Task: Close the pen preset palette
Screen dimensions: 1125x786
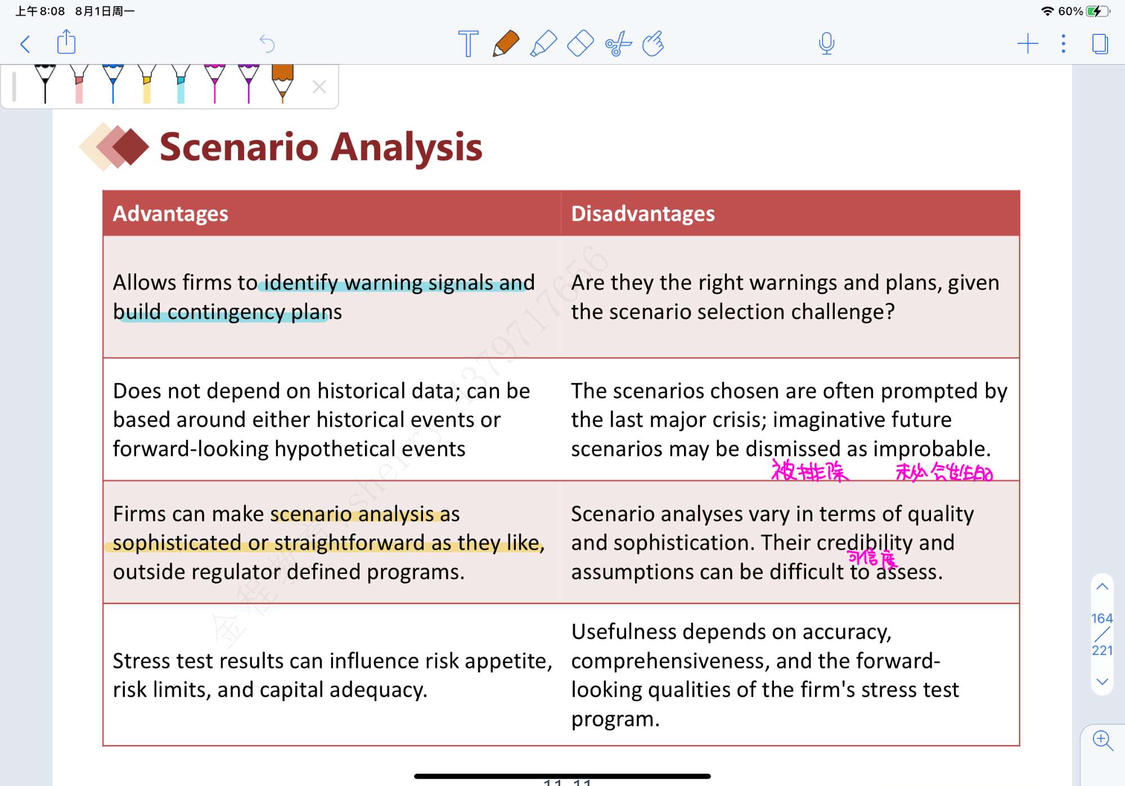Action: pos(319,87)
